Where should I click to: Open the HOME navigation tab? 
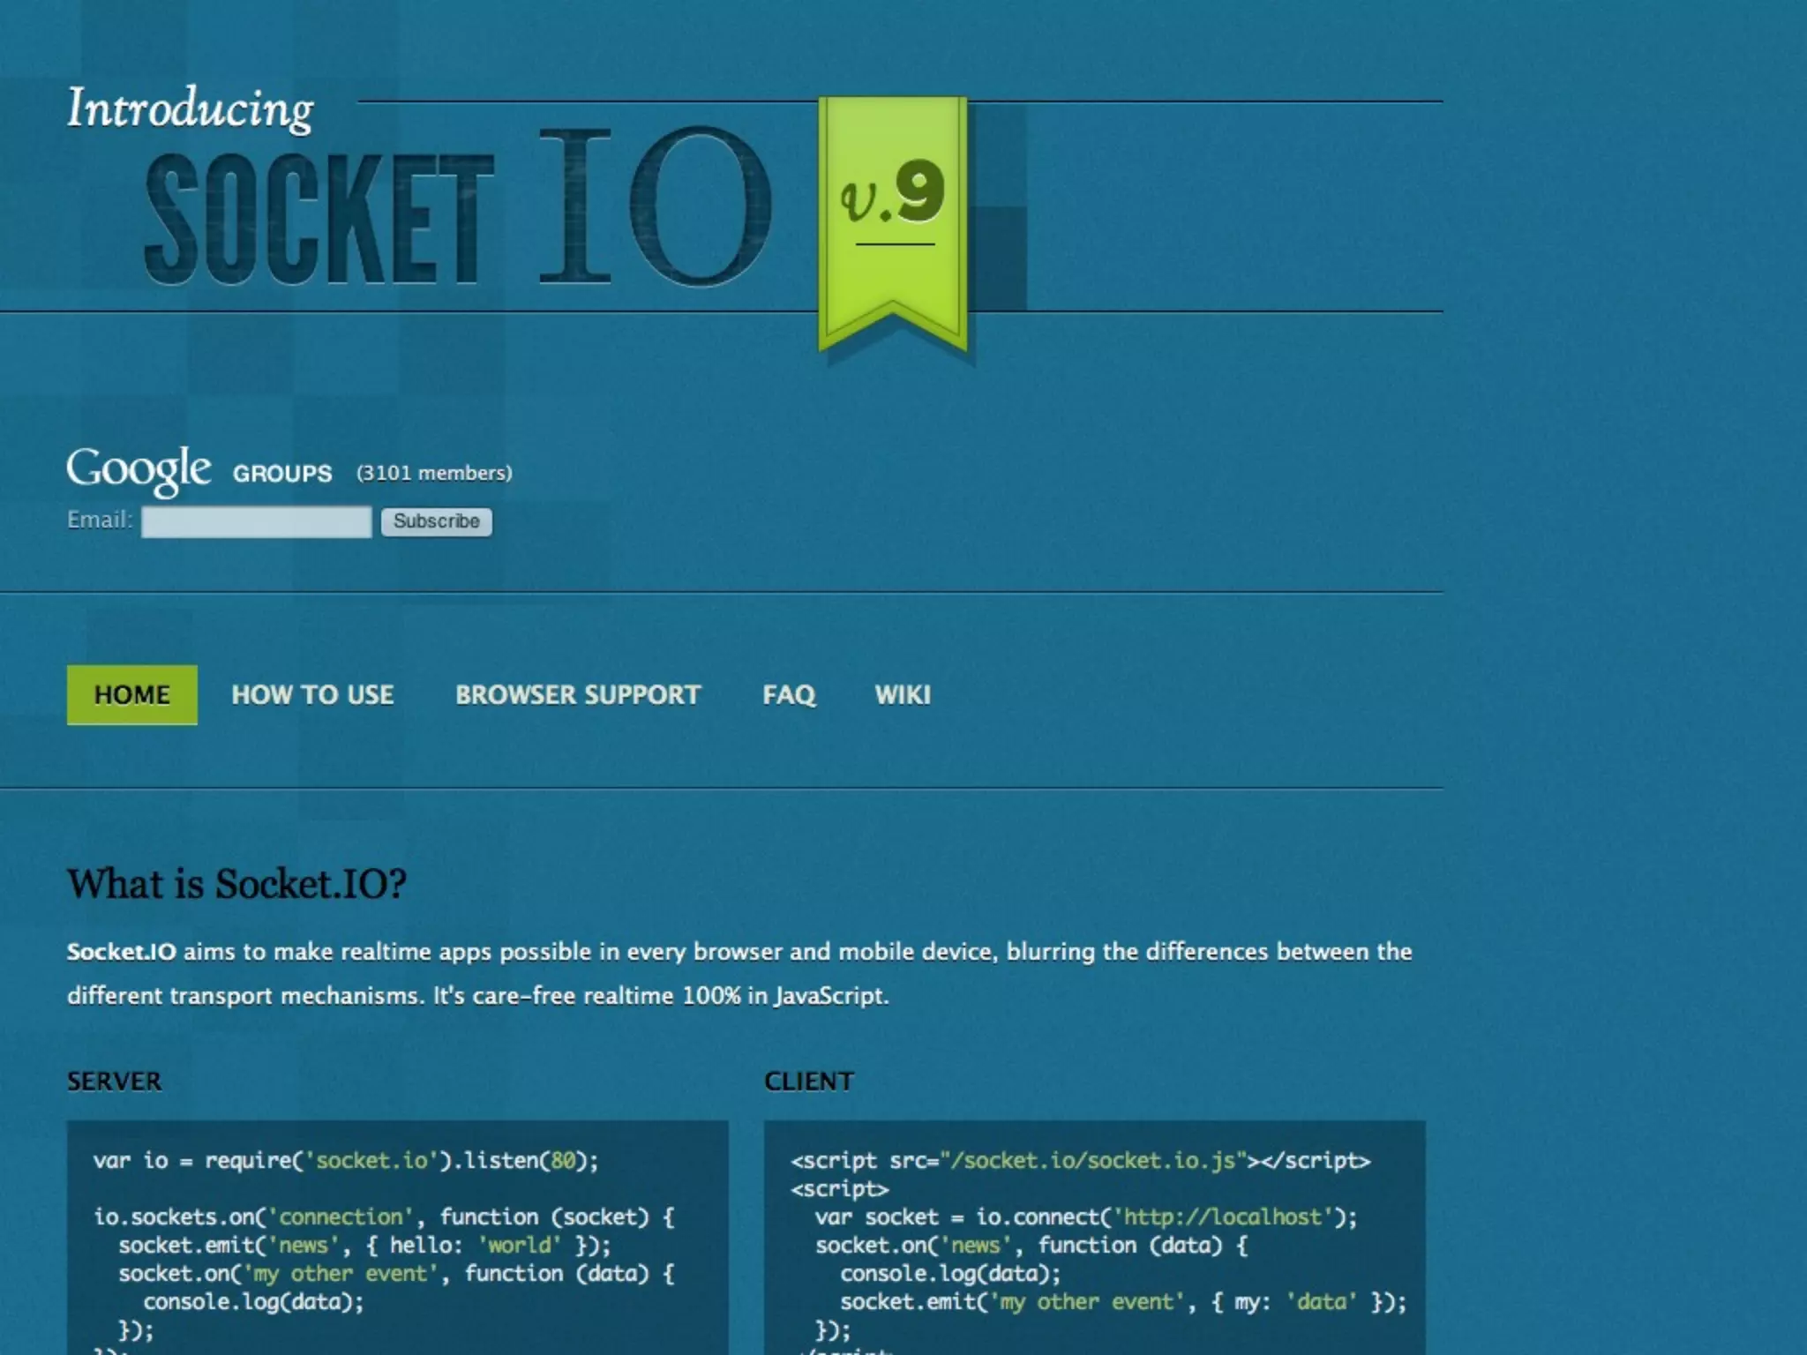(x=131, y=695)
